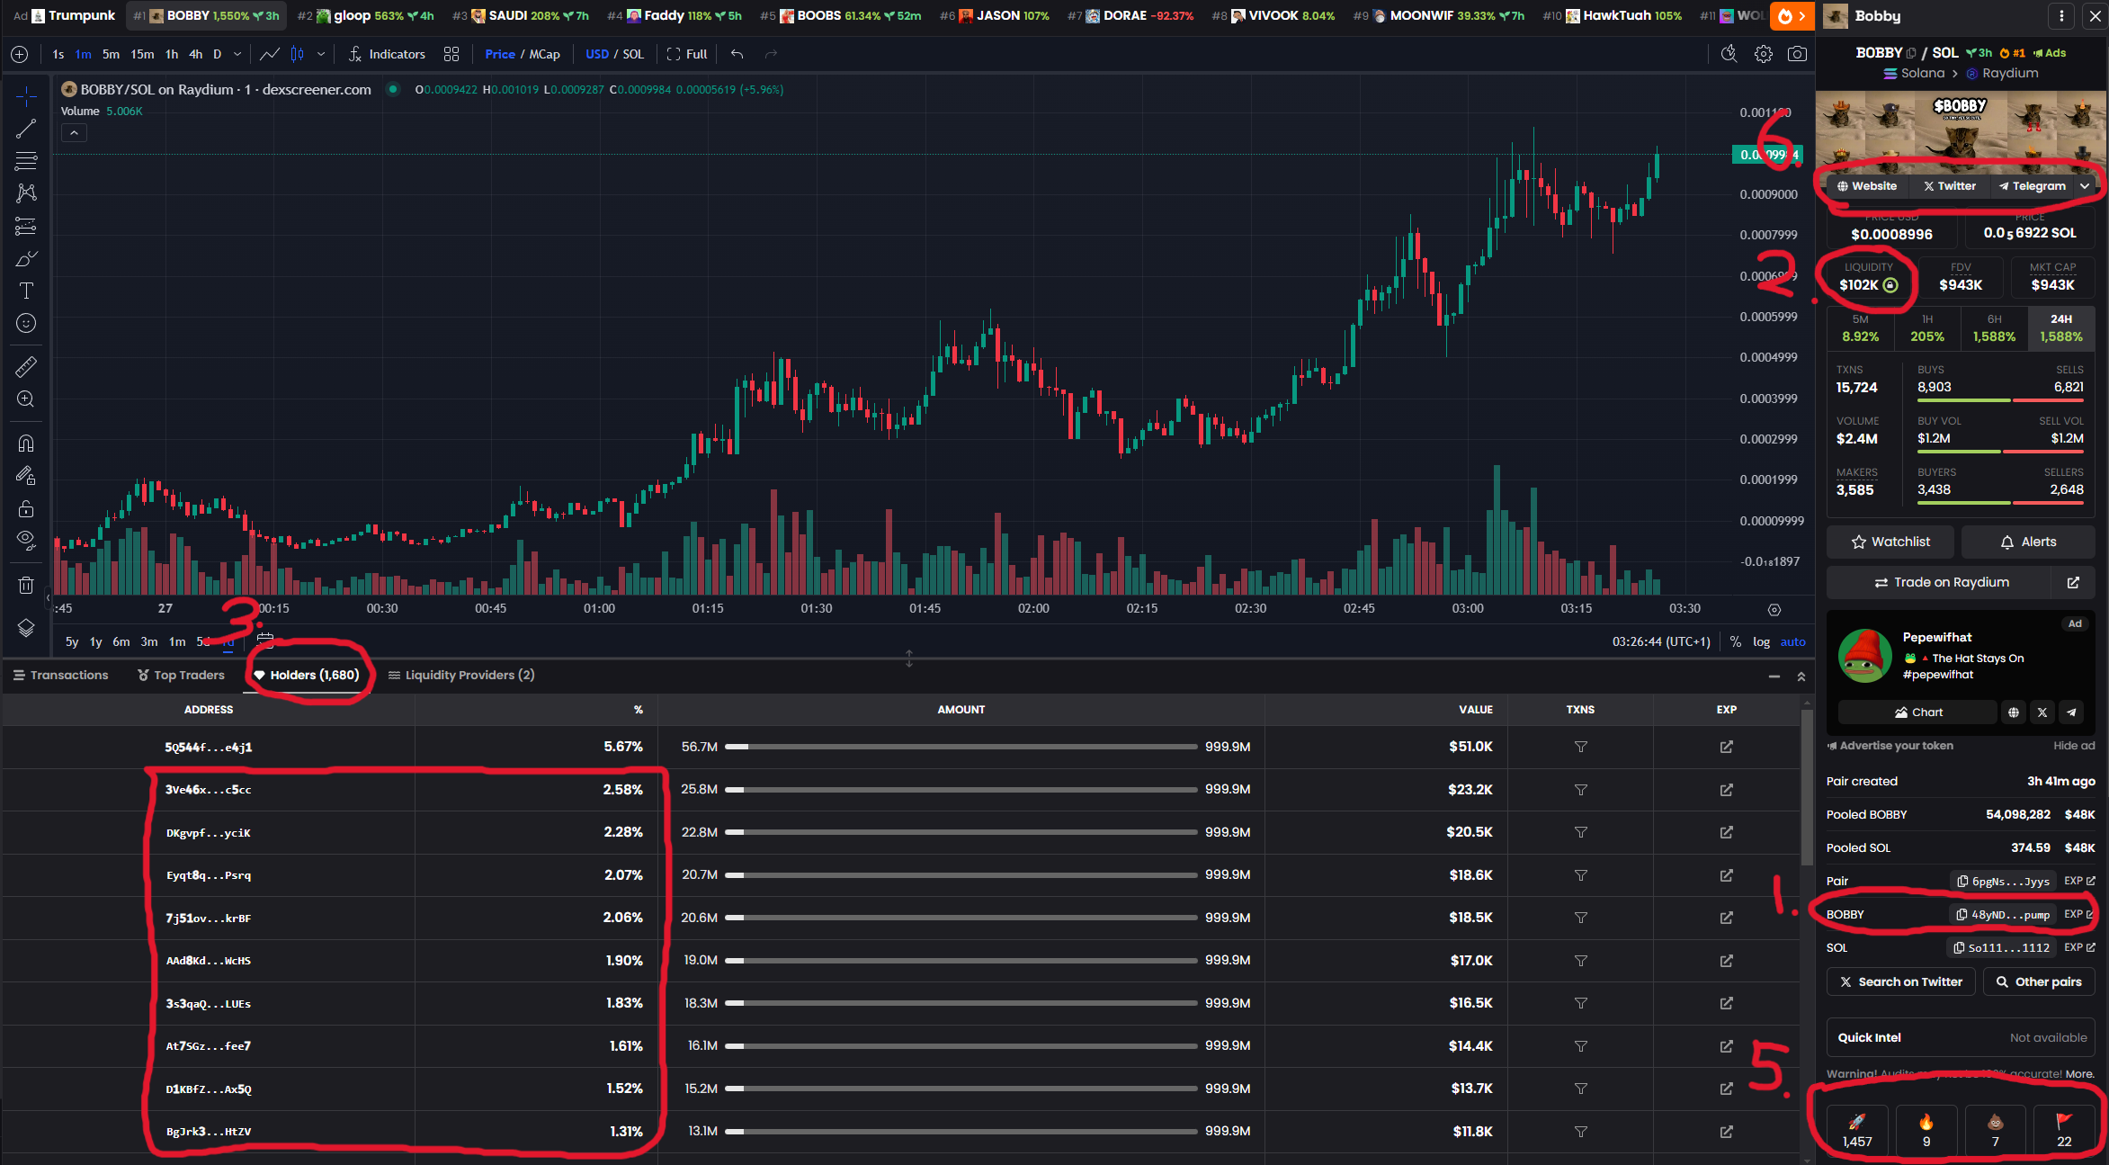Open the token Twitter link
Viewport: 2109px width, 1165px height.
pos(1949,186)
